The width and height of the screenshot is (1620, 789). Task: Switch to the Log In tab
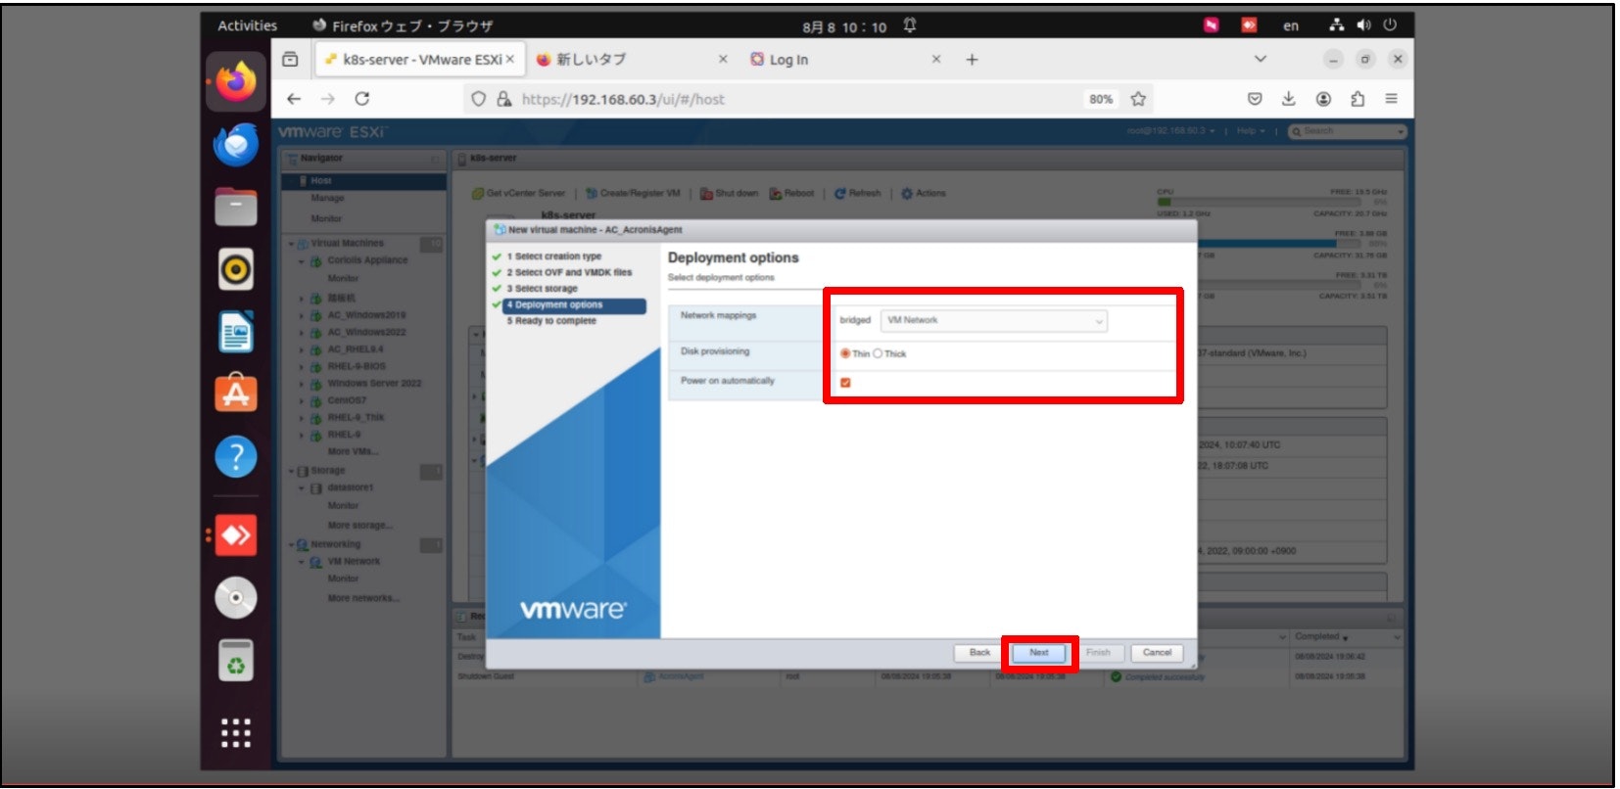[x=844, y=60]
